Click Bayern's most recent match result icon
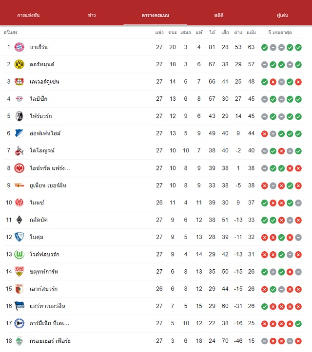This screenshot has height=352, width=312. tap(298, 47)
